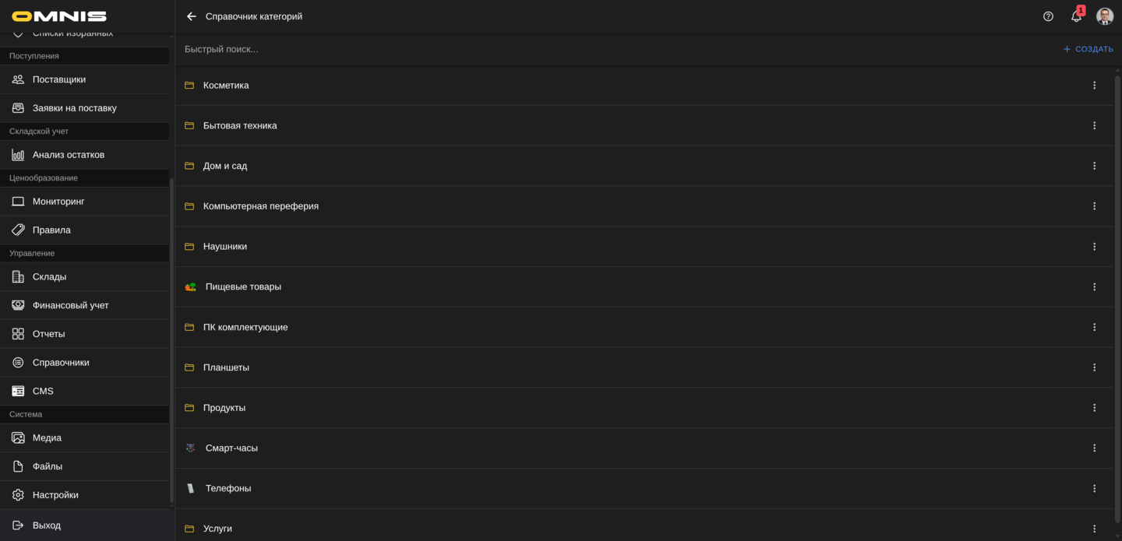Open Справочники menu item
Image resolution: width=1122 pixels, height=541 pixels.
tap(61, 363)
